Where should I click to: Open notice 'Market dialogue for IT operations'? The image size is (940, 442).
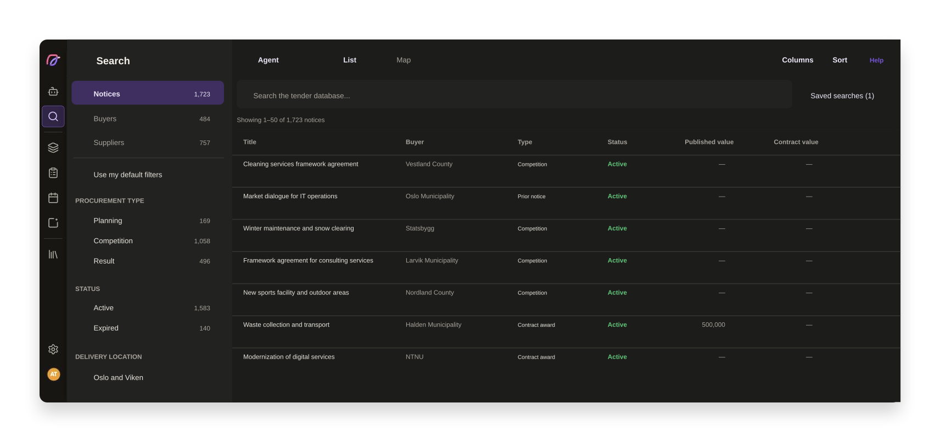[x=290, y=196]
